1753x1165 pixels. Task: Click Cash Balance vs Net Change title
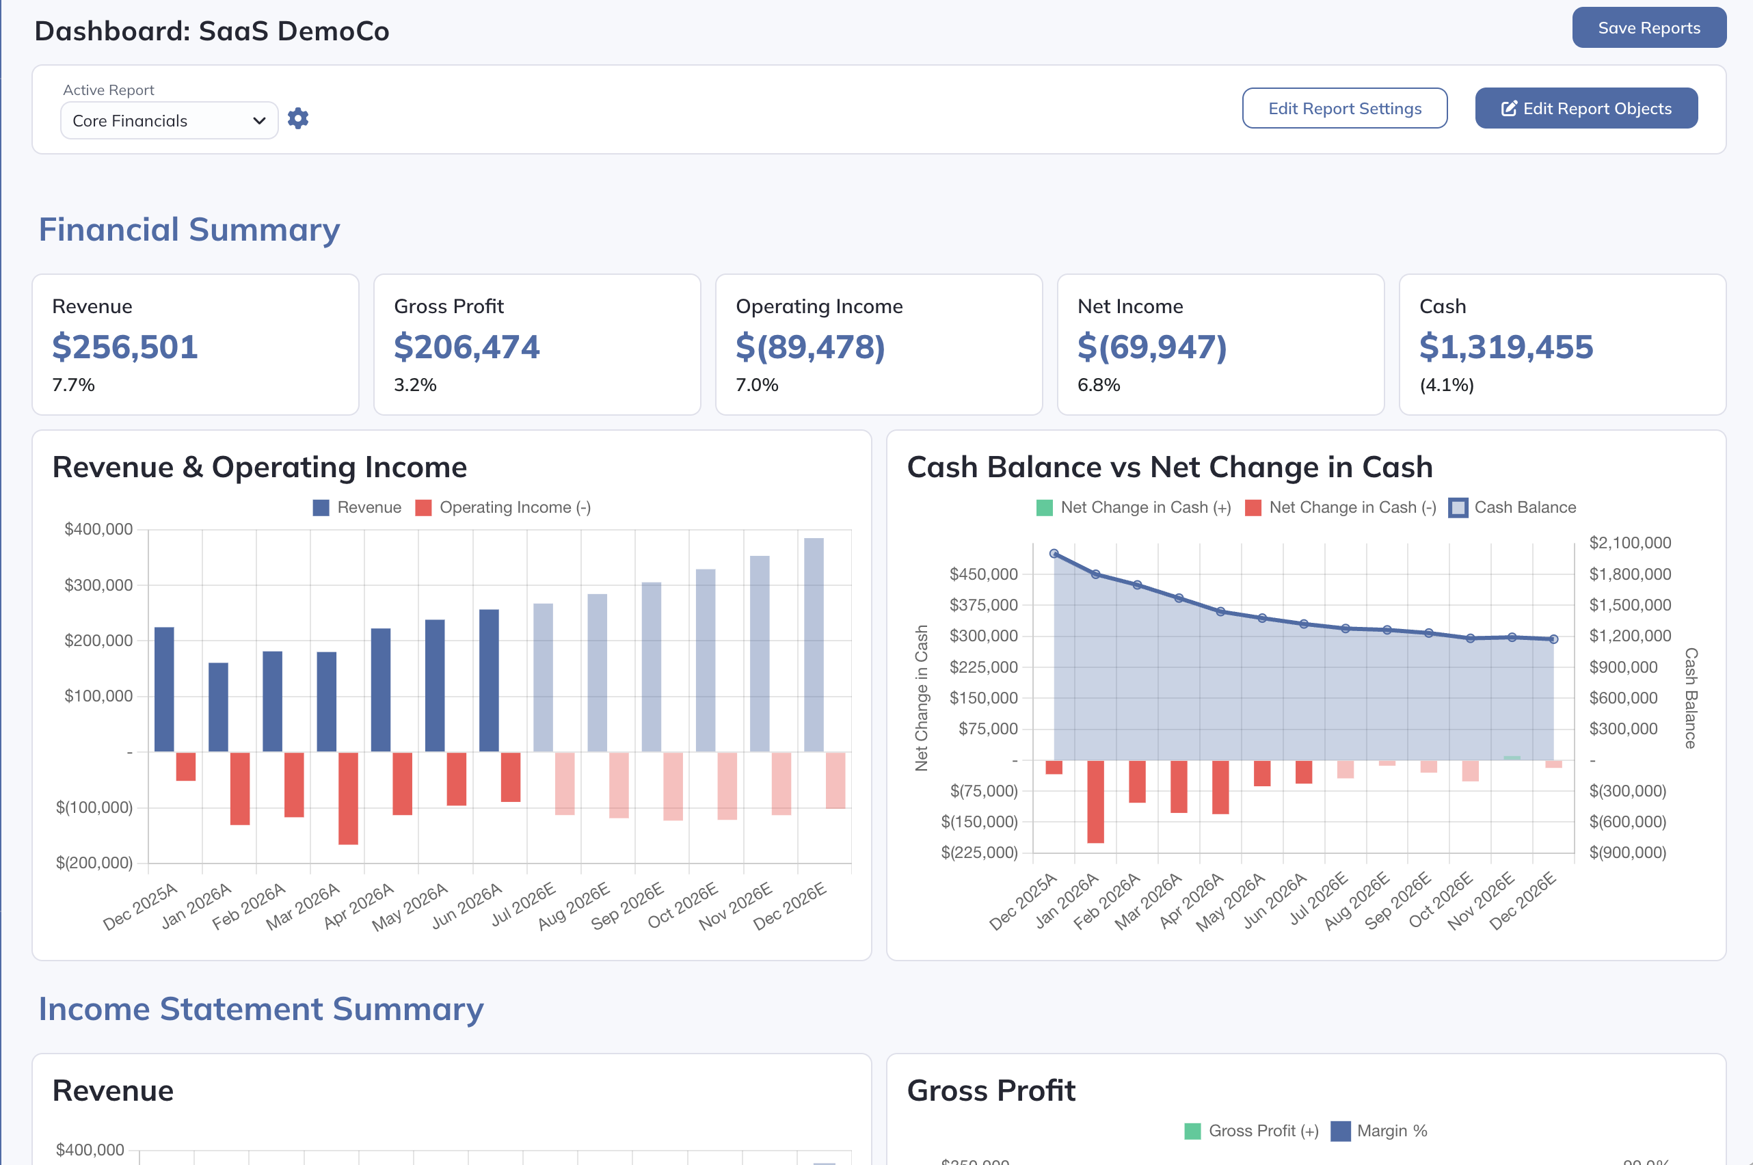point(1170,468)
